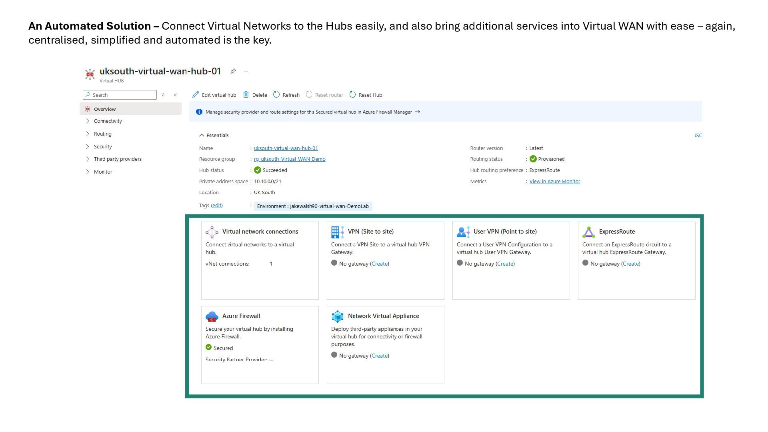Click the pencil icon for Edit virtual hub
The width and height of the screenshot is (768, 432).
[196, 95]
